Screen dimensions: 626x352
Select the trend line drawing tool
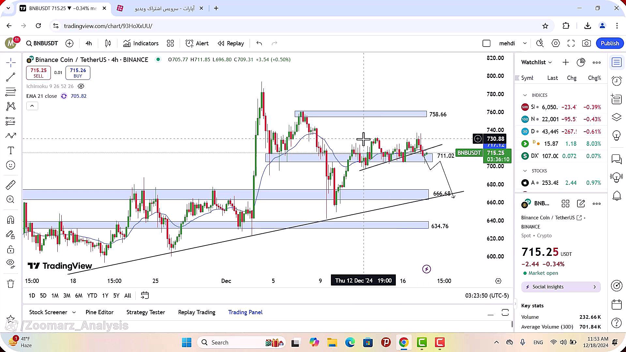click(x=11, y=77)
